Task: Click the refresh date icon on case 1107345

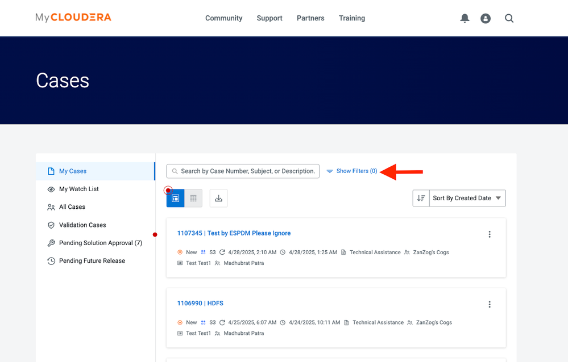Action: pos(222,252)
